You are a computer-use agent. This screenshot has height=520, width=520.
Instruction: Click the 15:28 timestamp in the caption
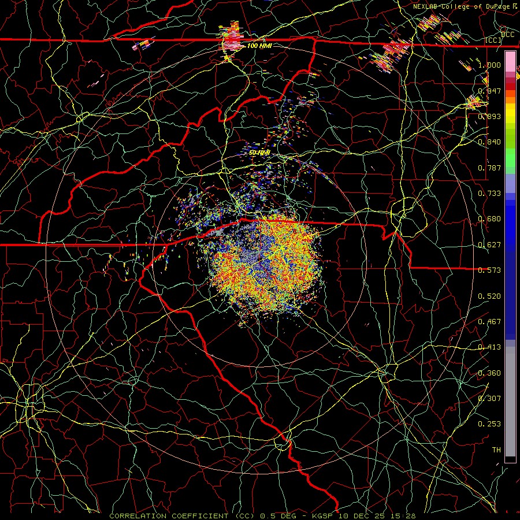pyautogui.click(x=403, y=516)
